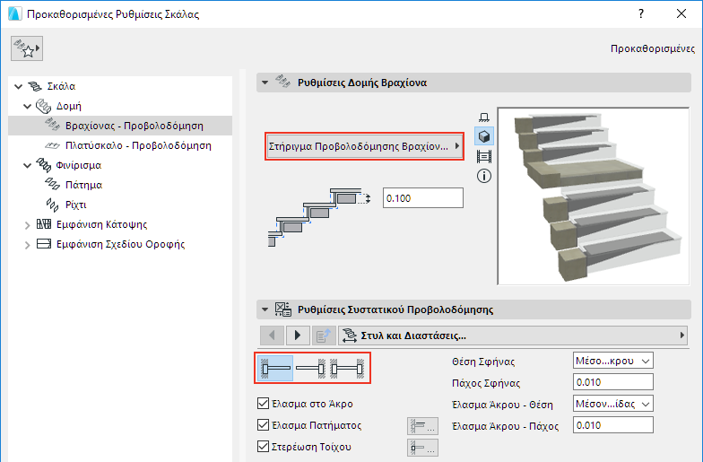Click the help question mark button
Viewport: 703px width, 462px height.
point(640,14)
